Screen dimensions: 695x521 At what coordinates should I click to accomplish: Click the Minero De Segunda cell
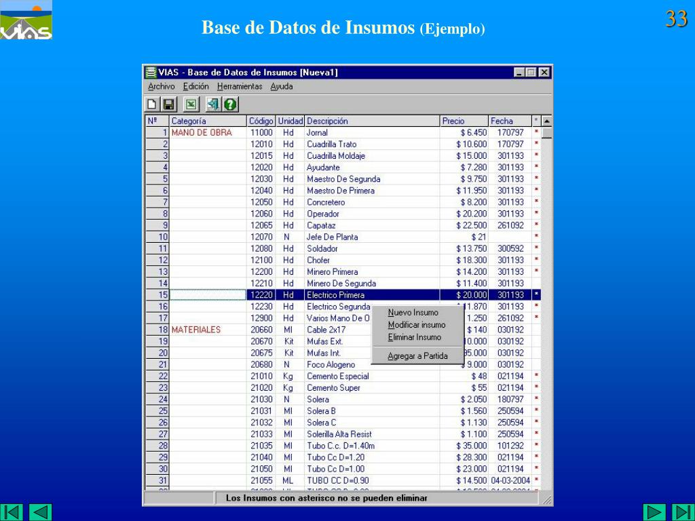click(x=372, y=283)
